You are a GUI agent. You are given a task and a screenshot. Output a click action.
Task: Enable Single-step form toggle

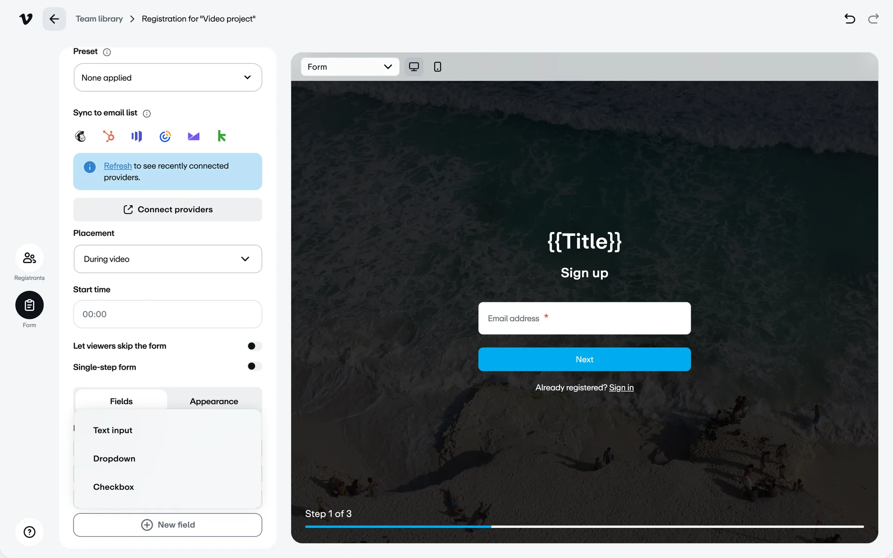[x=254, y=366]
